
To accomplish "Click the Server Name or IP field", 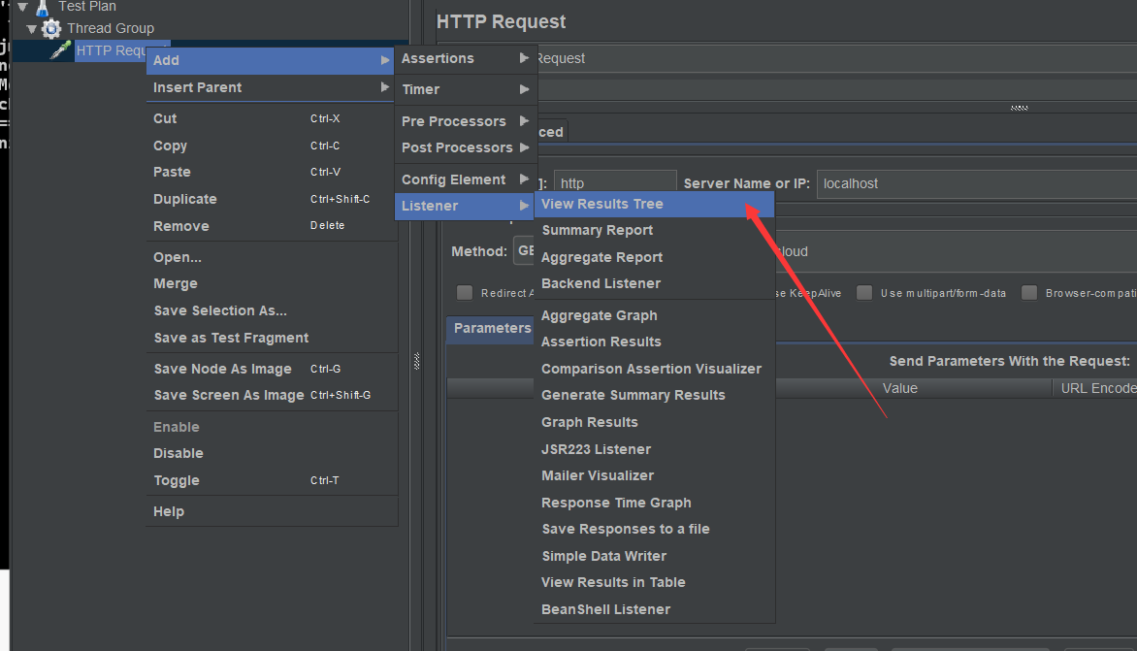I will point(974,183).
